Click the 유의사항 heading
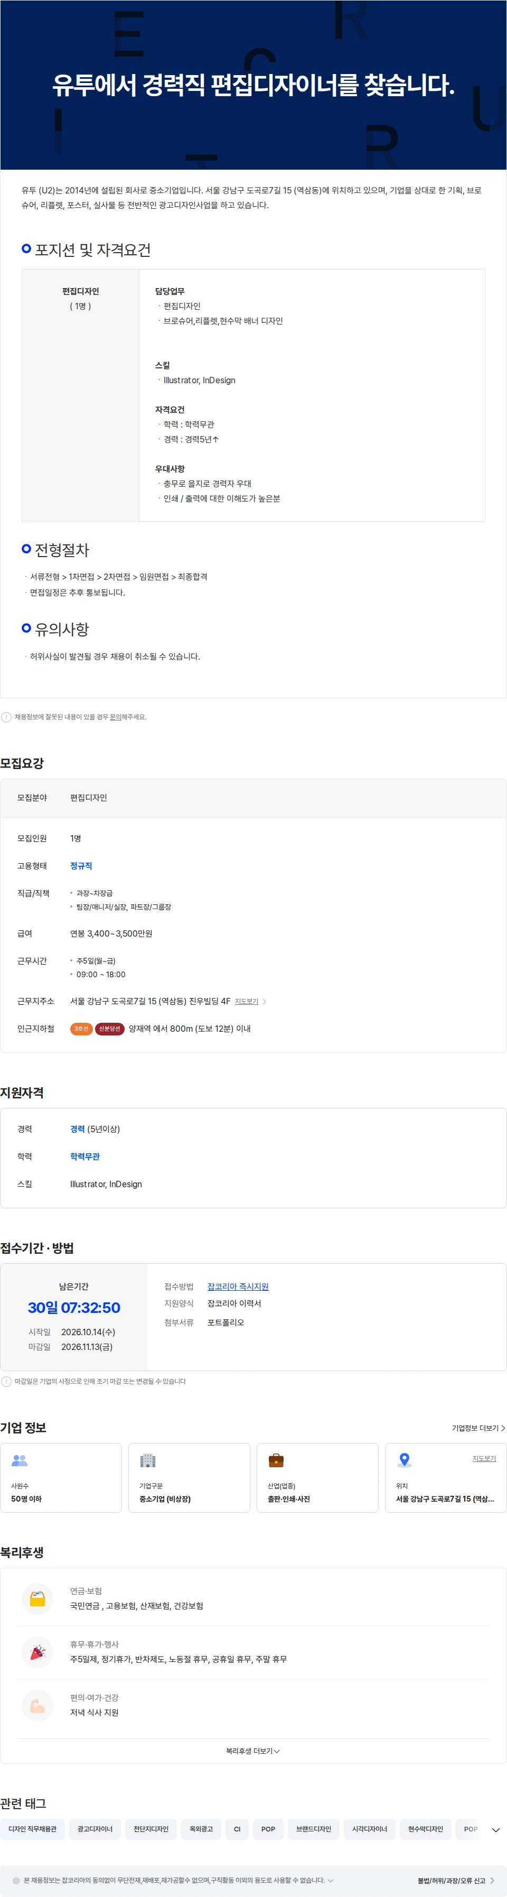Screen dimensions: 507x1897 [x=62, y=630]
